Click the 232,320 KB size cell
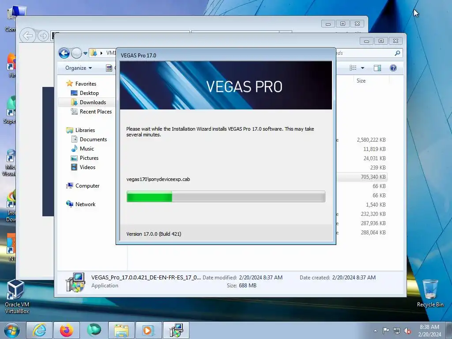This screenshot has width=452, height=339. point(373,214)
